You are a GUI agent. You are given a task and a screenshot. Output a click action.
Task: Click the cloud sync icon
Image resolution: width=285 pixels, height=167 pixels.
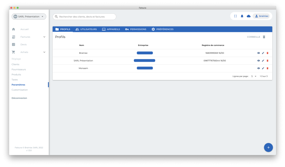[248, 16]
